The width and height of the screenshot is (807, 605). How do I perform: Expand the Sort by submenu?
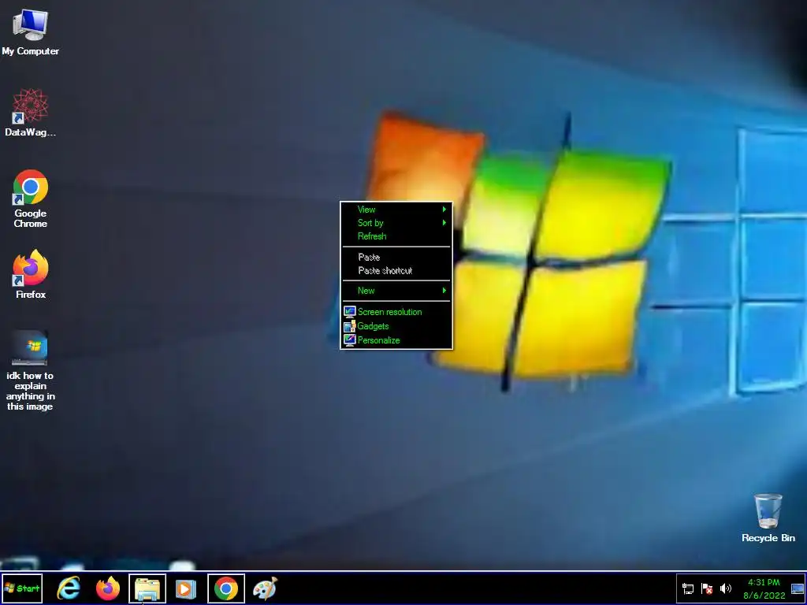click(396, 223)
